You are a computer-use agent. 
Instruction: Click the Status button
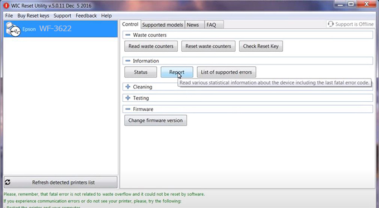click(x=140, y=72)
